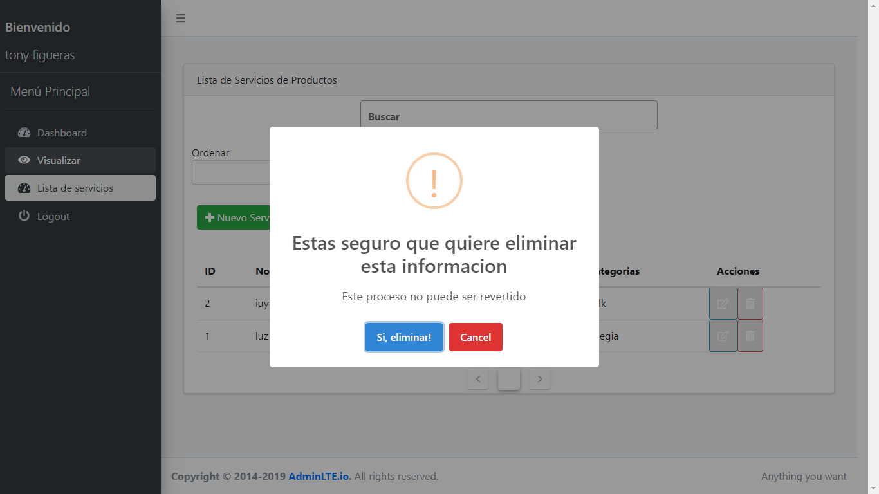The width and height of the screenshot is (879, 494).
Task: Click the trash icon for row ID 1
Action: 750,335
